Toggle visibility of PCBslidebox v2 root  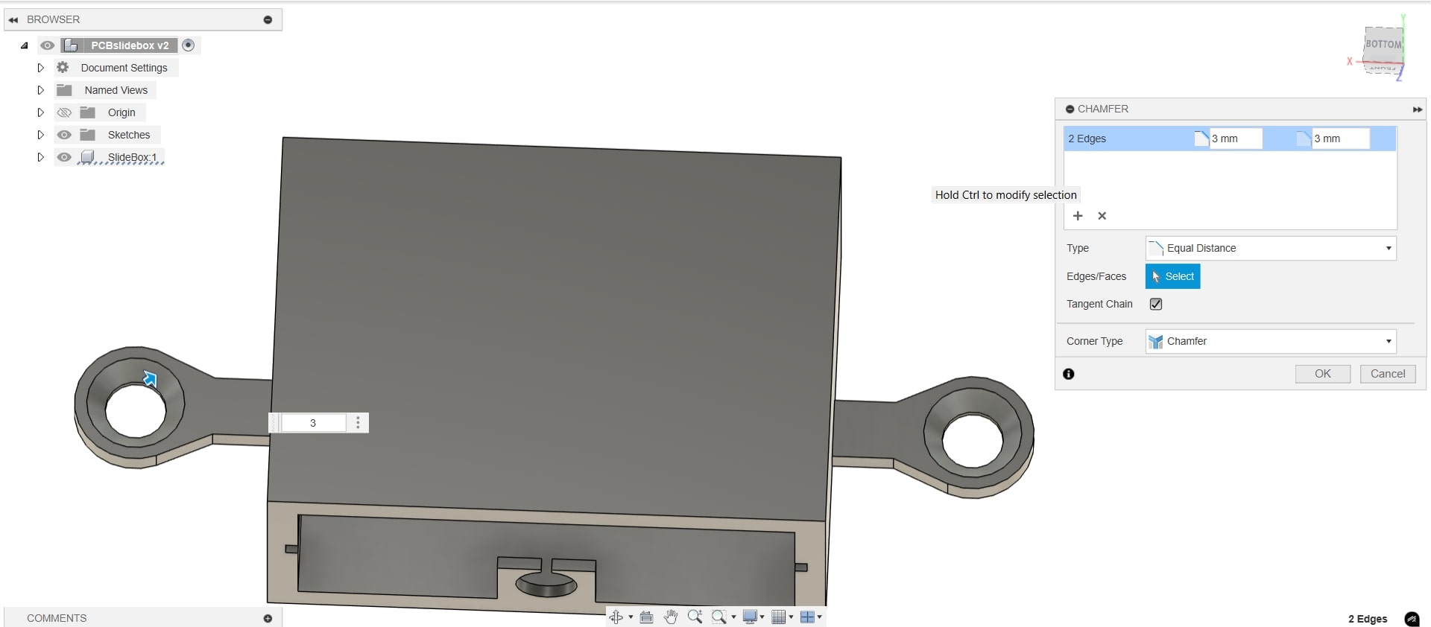tap(47, 45)
